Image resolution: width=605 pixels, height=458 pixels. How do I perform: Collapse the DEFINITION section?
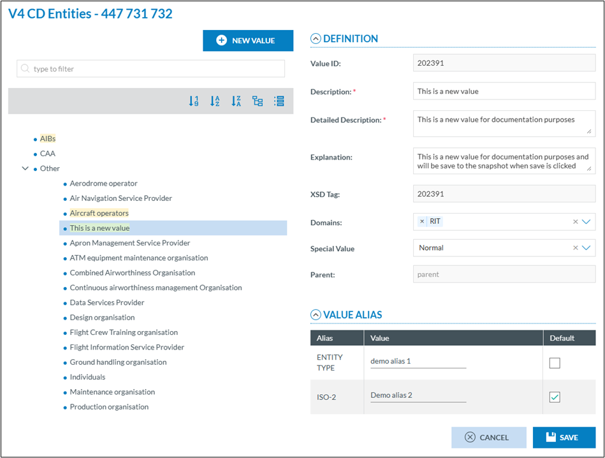coord(316,39)
